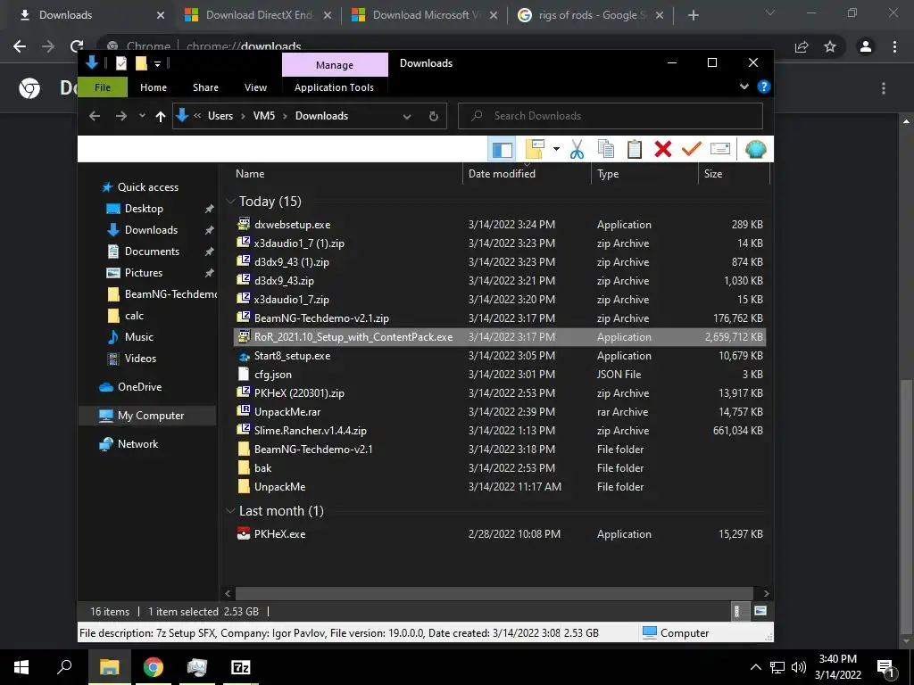Select Quick access in navigation pane

147,187
